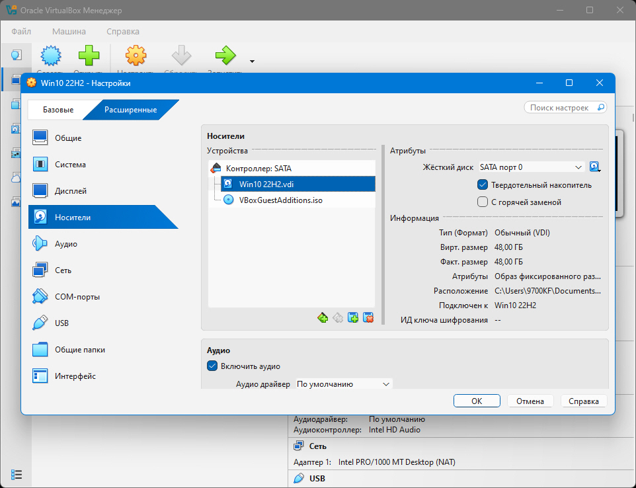Viewport: 636px width, 488px height.
Task: Click the greyed remove controller icon
Action: (x=338, y=317)
